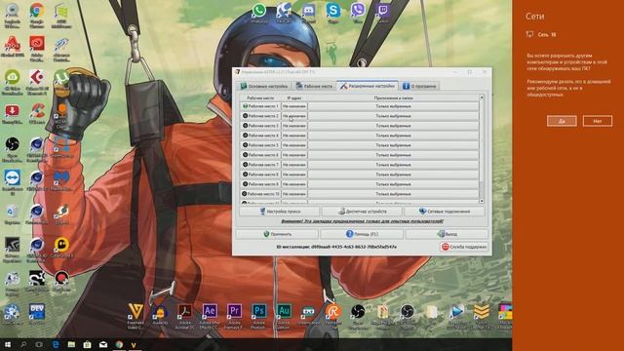Open the Mail app from the taskbar
This screenshot has width=624, height=351.
point(103,344)
